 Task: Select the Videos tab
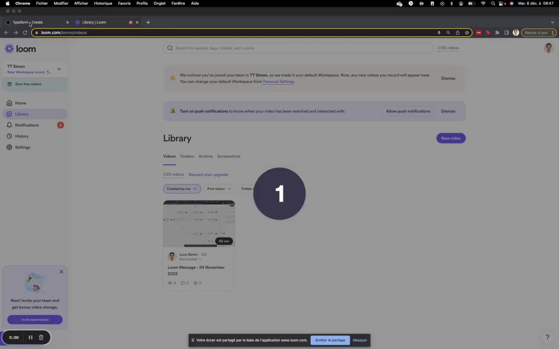[x=169, y=156]
